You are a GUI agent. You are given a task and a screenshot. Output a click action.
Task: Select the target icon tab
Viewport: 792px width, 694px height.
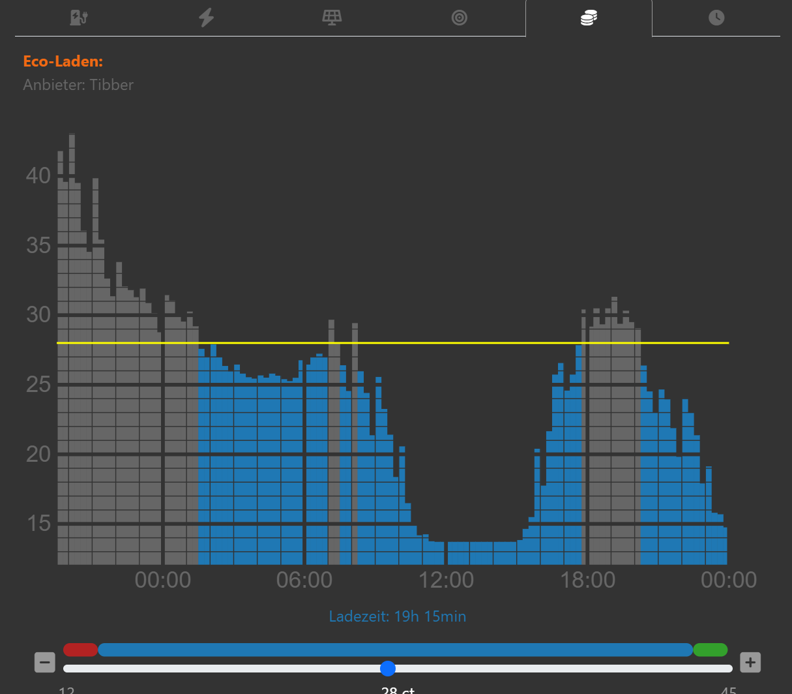pyautogui.click(x=460, y=18)
